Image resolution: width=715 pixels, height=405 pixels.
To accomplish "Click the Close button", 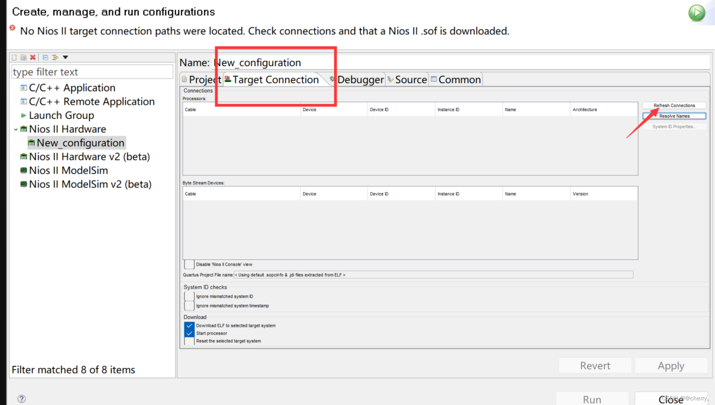I will coord(671,399).
